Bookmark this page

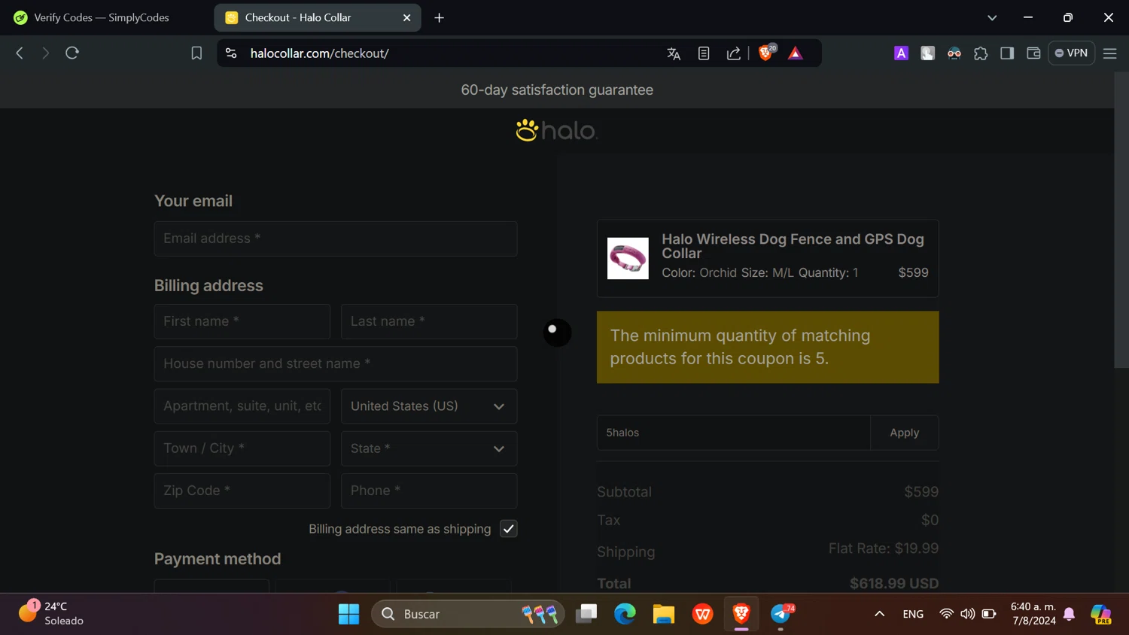tap(196, 53)
